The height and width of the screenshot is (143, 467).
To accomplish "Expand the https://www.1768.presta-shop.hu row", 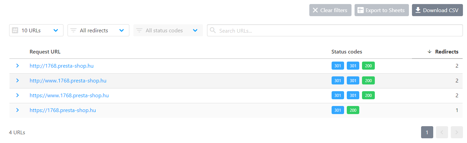I will 18,95.
